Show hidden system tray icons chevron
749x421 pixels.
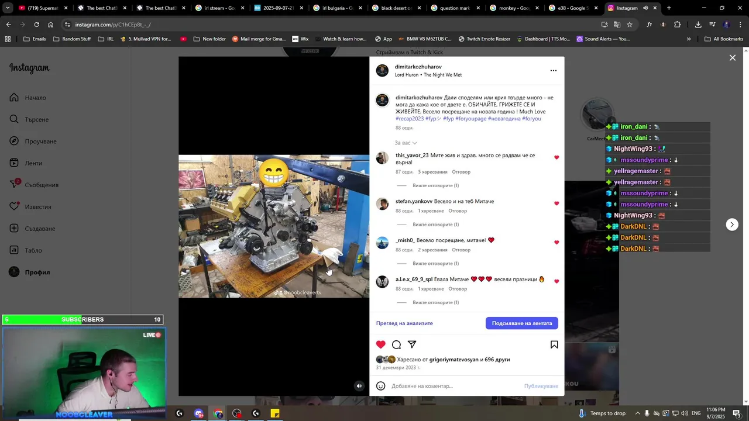pyautogui.click(x=637, y=413)
